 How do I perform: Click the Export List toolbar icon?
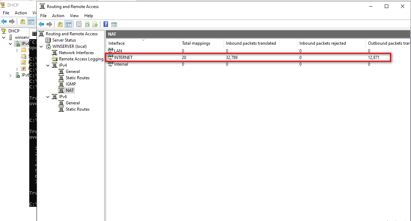point(95,24)
